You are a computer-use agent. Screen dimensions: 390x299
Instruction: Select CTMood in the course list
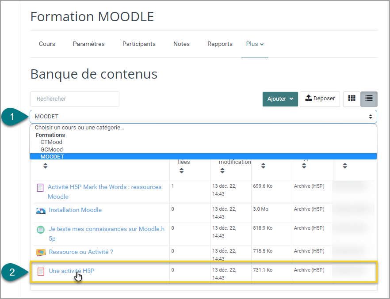51,142
